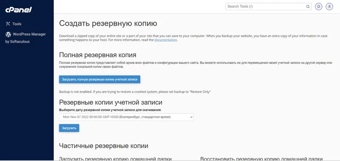Open the user account icon
The image size is (340, 161).
[x=329, y=6]
